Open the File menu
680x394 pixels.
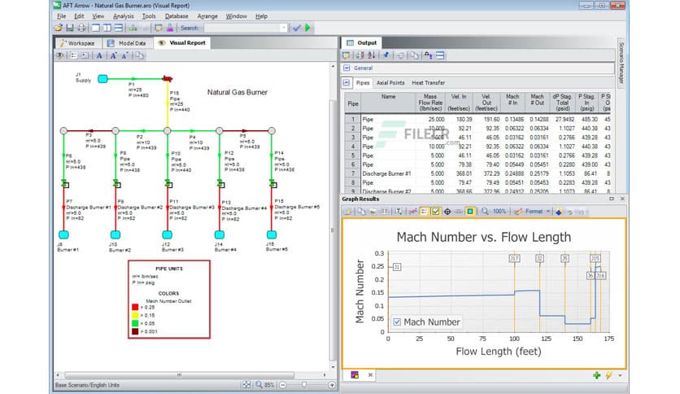[62, 16]
